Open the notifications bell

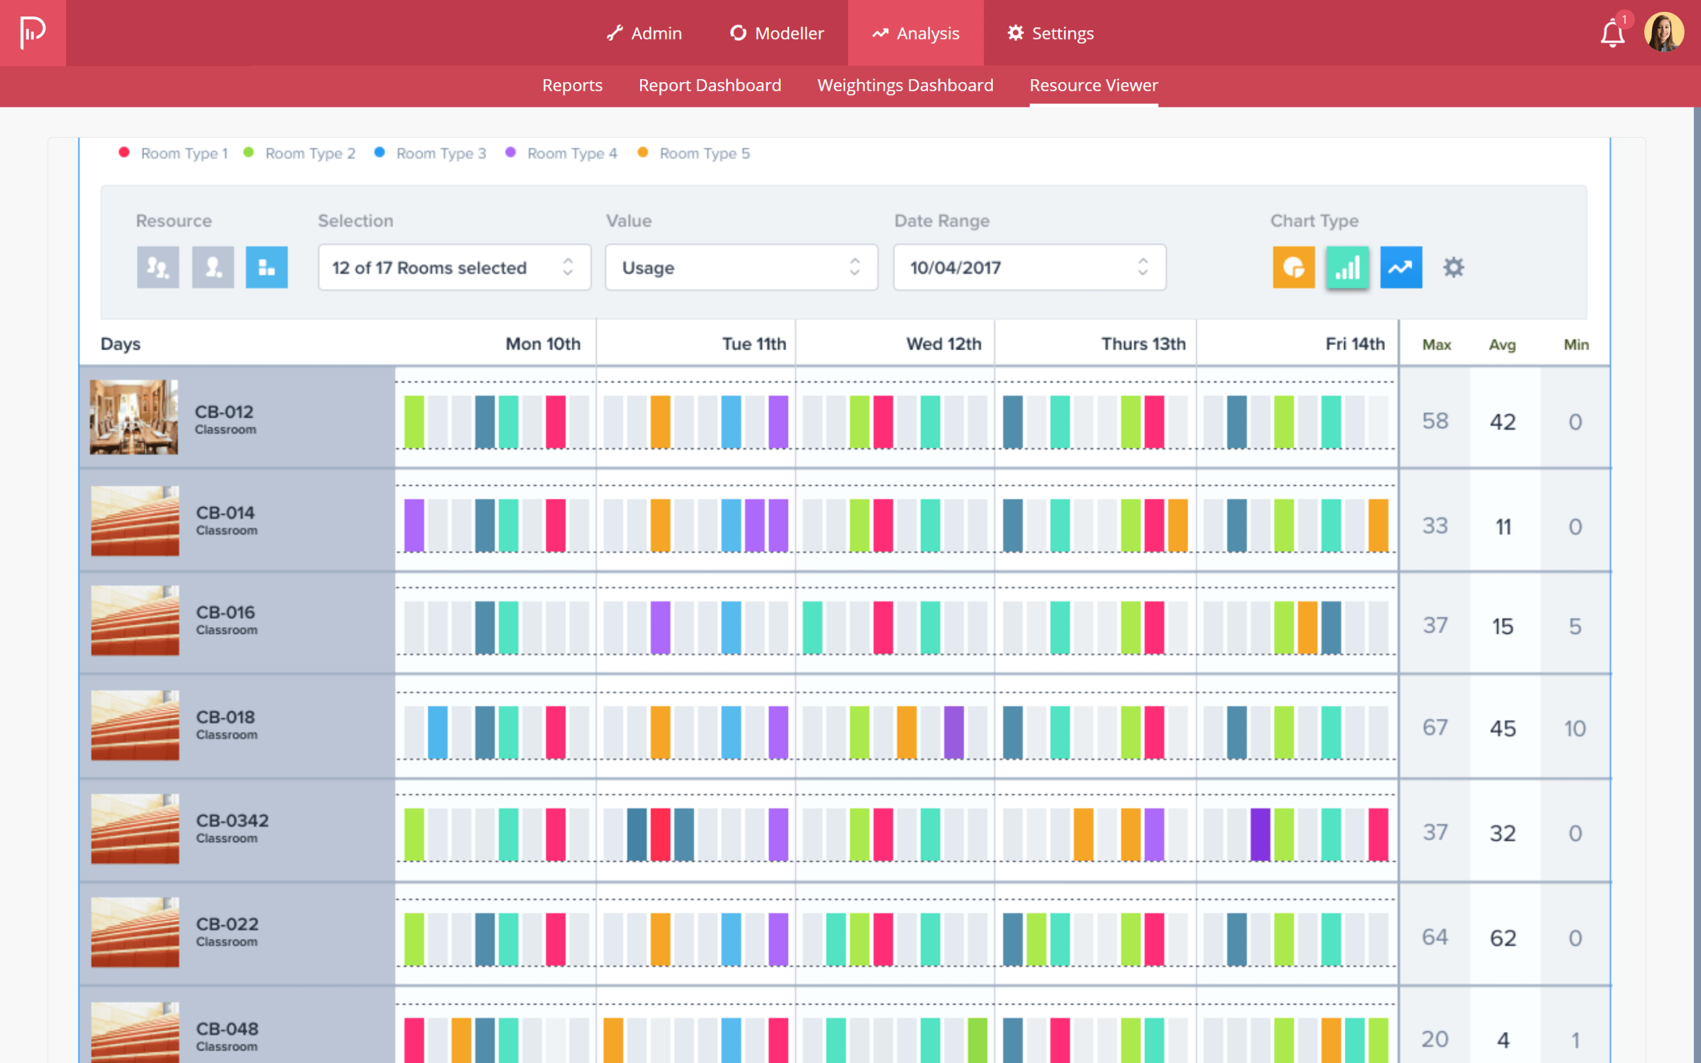click(1612, 33)
